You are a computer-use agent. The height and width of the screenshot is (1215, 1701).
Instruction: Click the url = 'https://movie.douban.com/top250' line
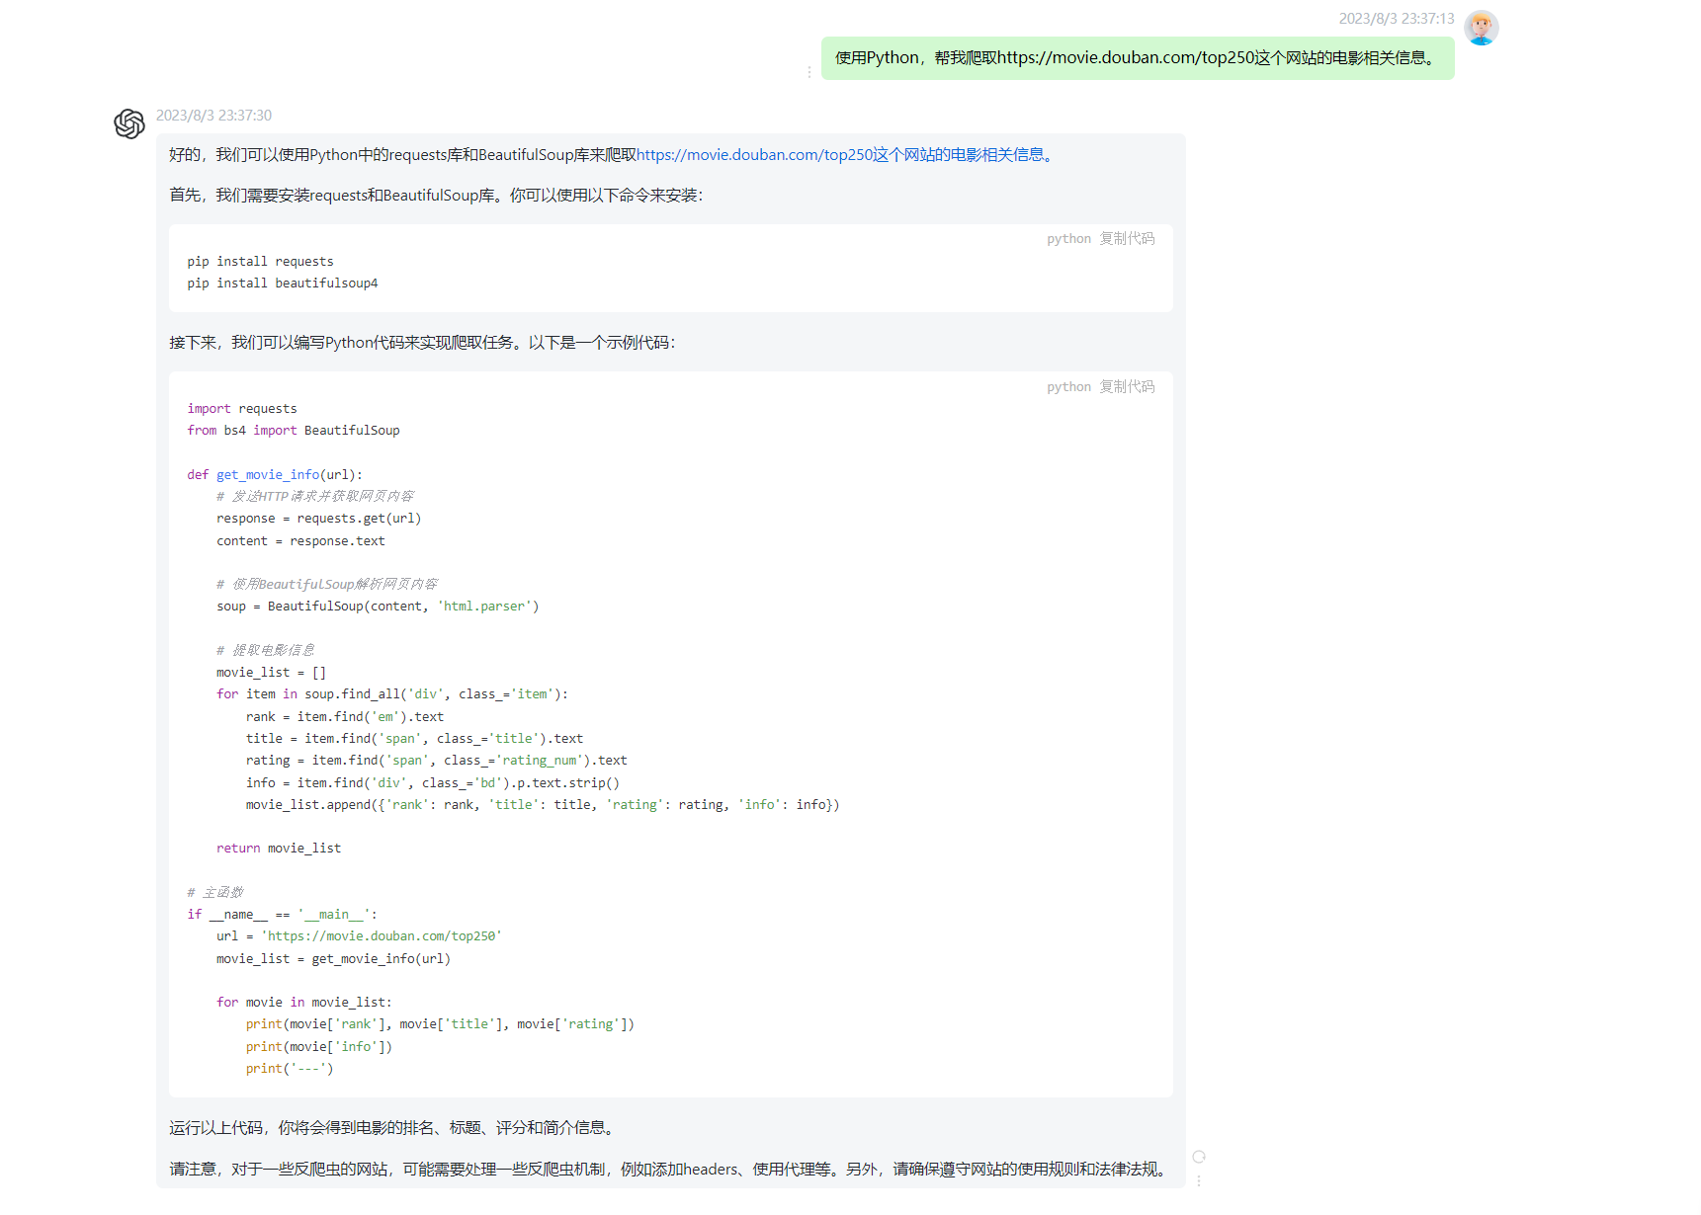(359, 936)
